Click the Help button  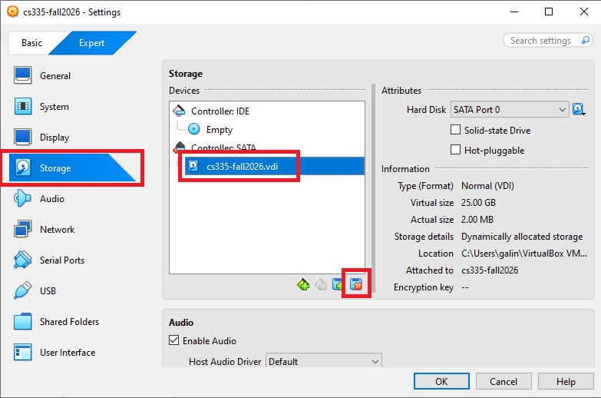click(566, 381)
